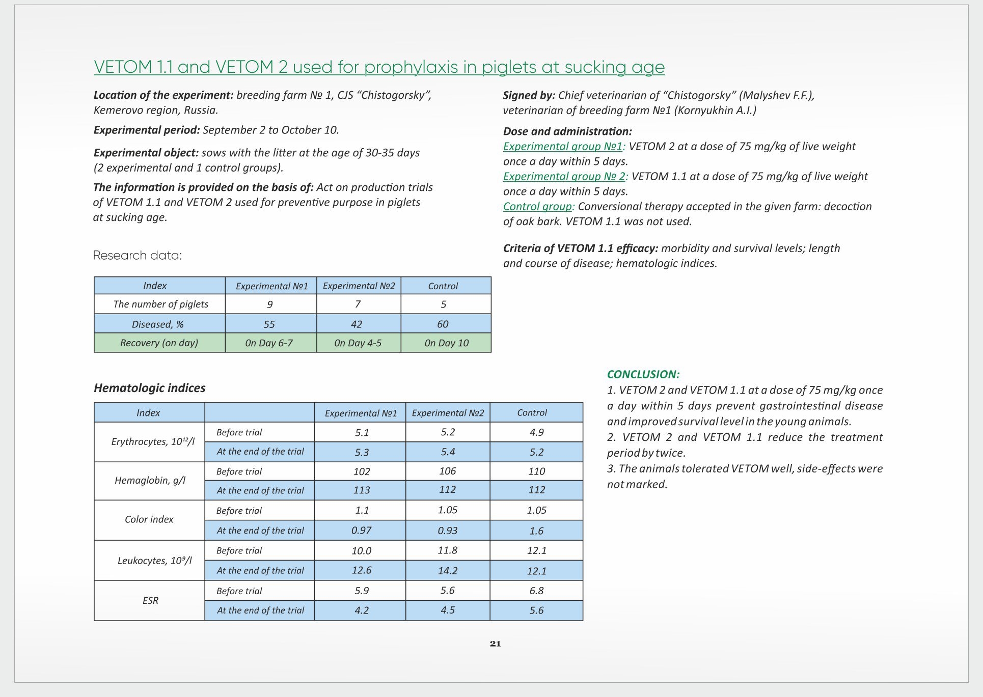983x697 pixels.
Task: Click the 'Recovery (on day)' row label
Action: click(x=159, y=343)
